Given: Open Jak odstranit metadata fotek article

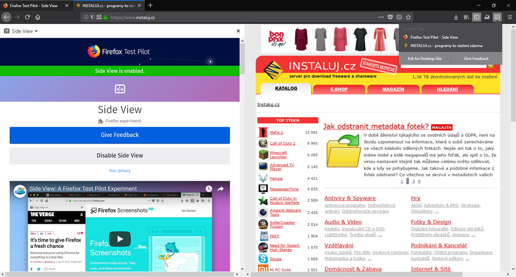Looking at the screenshot, I should point(376,126).
